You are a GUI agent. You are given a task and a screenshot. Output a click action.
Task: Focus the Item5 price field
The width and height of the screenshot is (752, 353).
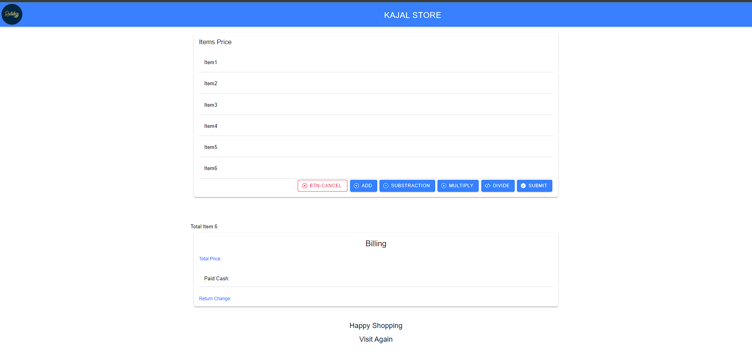click(x=376, y=147)
